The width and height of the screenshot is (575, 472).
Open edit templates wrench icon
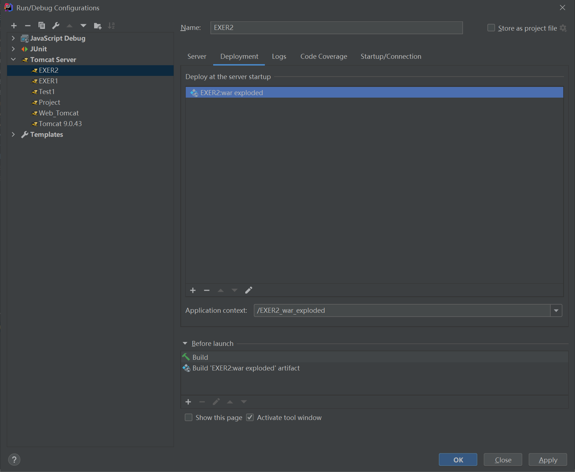point(56,26)
